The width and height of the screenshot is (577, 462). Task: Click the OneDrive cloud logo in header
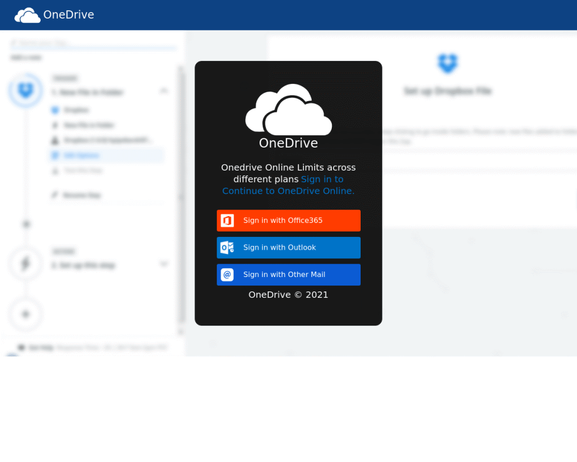click(27, 15)
